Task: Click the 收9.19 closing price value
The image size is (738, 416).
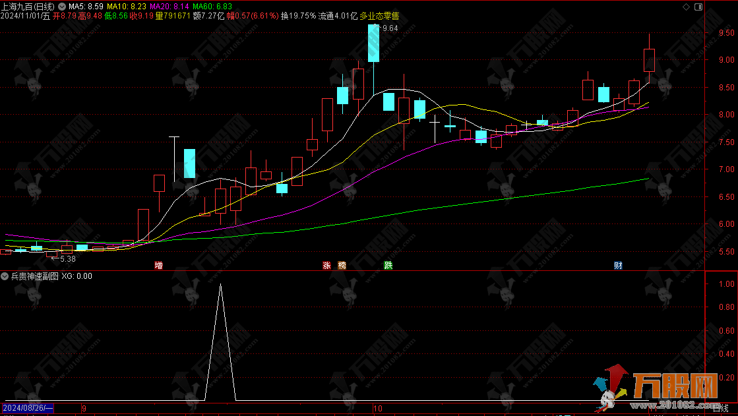Action: pos(142,16)
